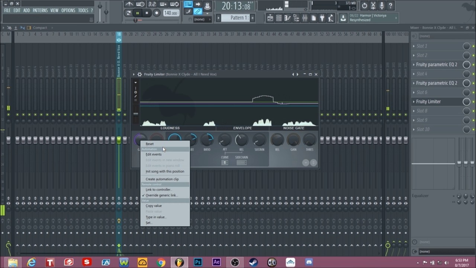Click the add pattern plus button
The width and height of the screenshot is (476, 268).
(x=253, y=17)
